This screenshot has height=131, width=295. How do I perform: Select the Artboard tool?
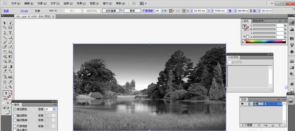point(5,82)
